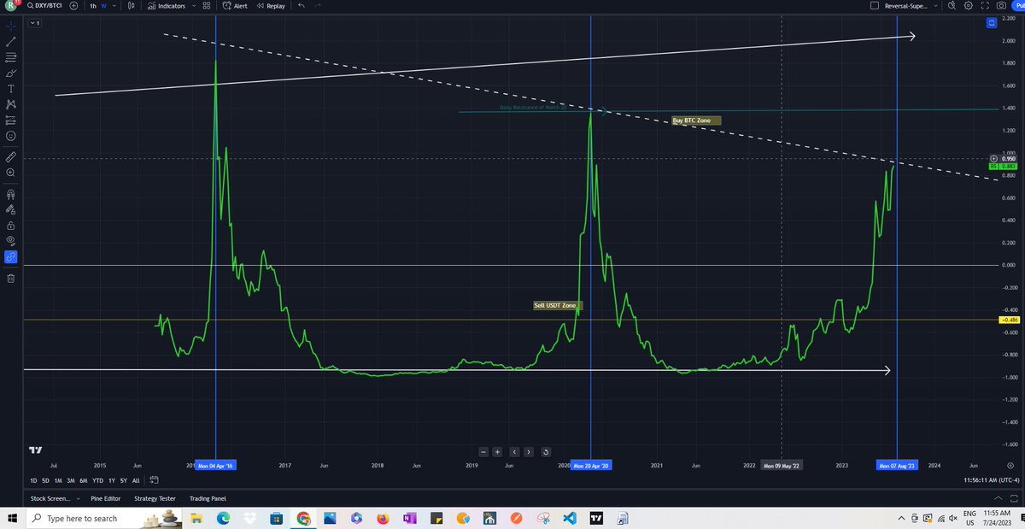Create an Alert
1025x529 pixels.
(234, 5)
